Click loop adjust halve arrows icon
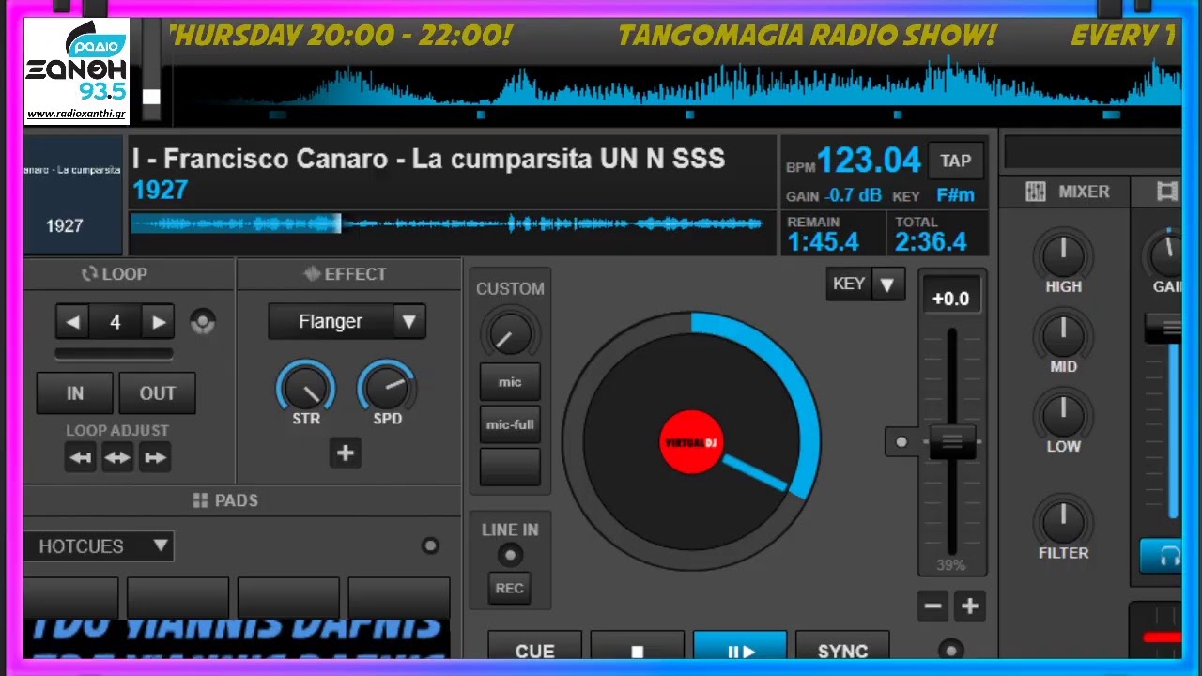Image resolution: width=1202 pixels, height=676 pixels. [x=81, y=458]
